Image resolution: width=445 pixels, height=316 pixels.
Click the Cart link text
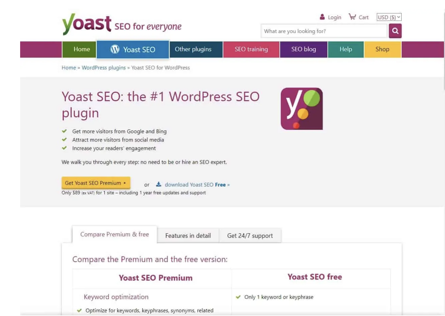click(363, 17)
